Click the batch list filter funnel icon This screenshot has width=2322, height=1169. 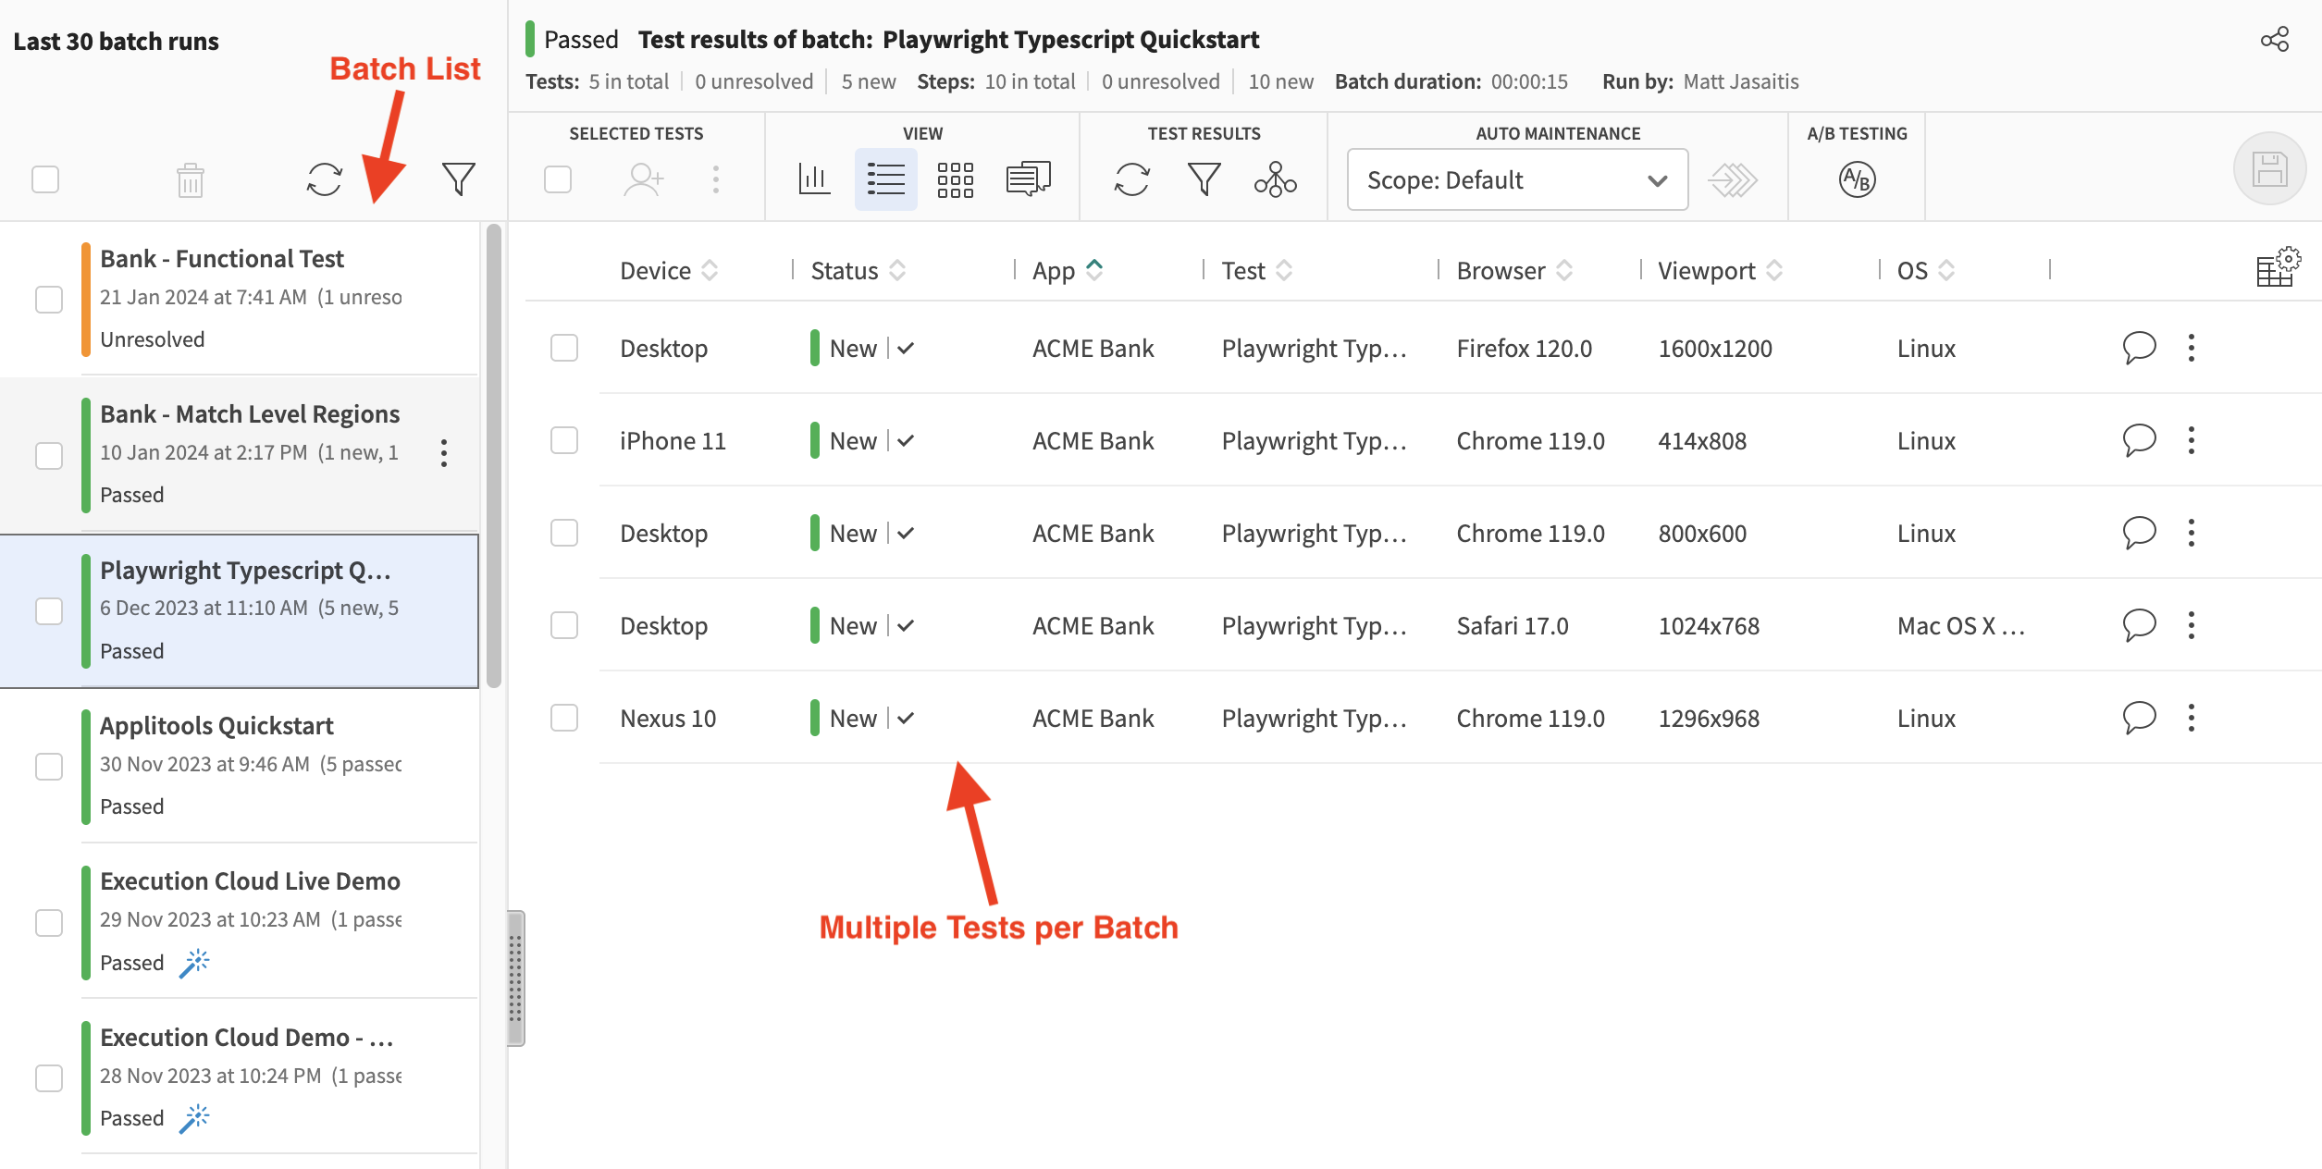pos(458,178)
